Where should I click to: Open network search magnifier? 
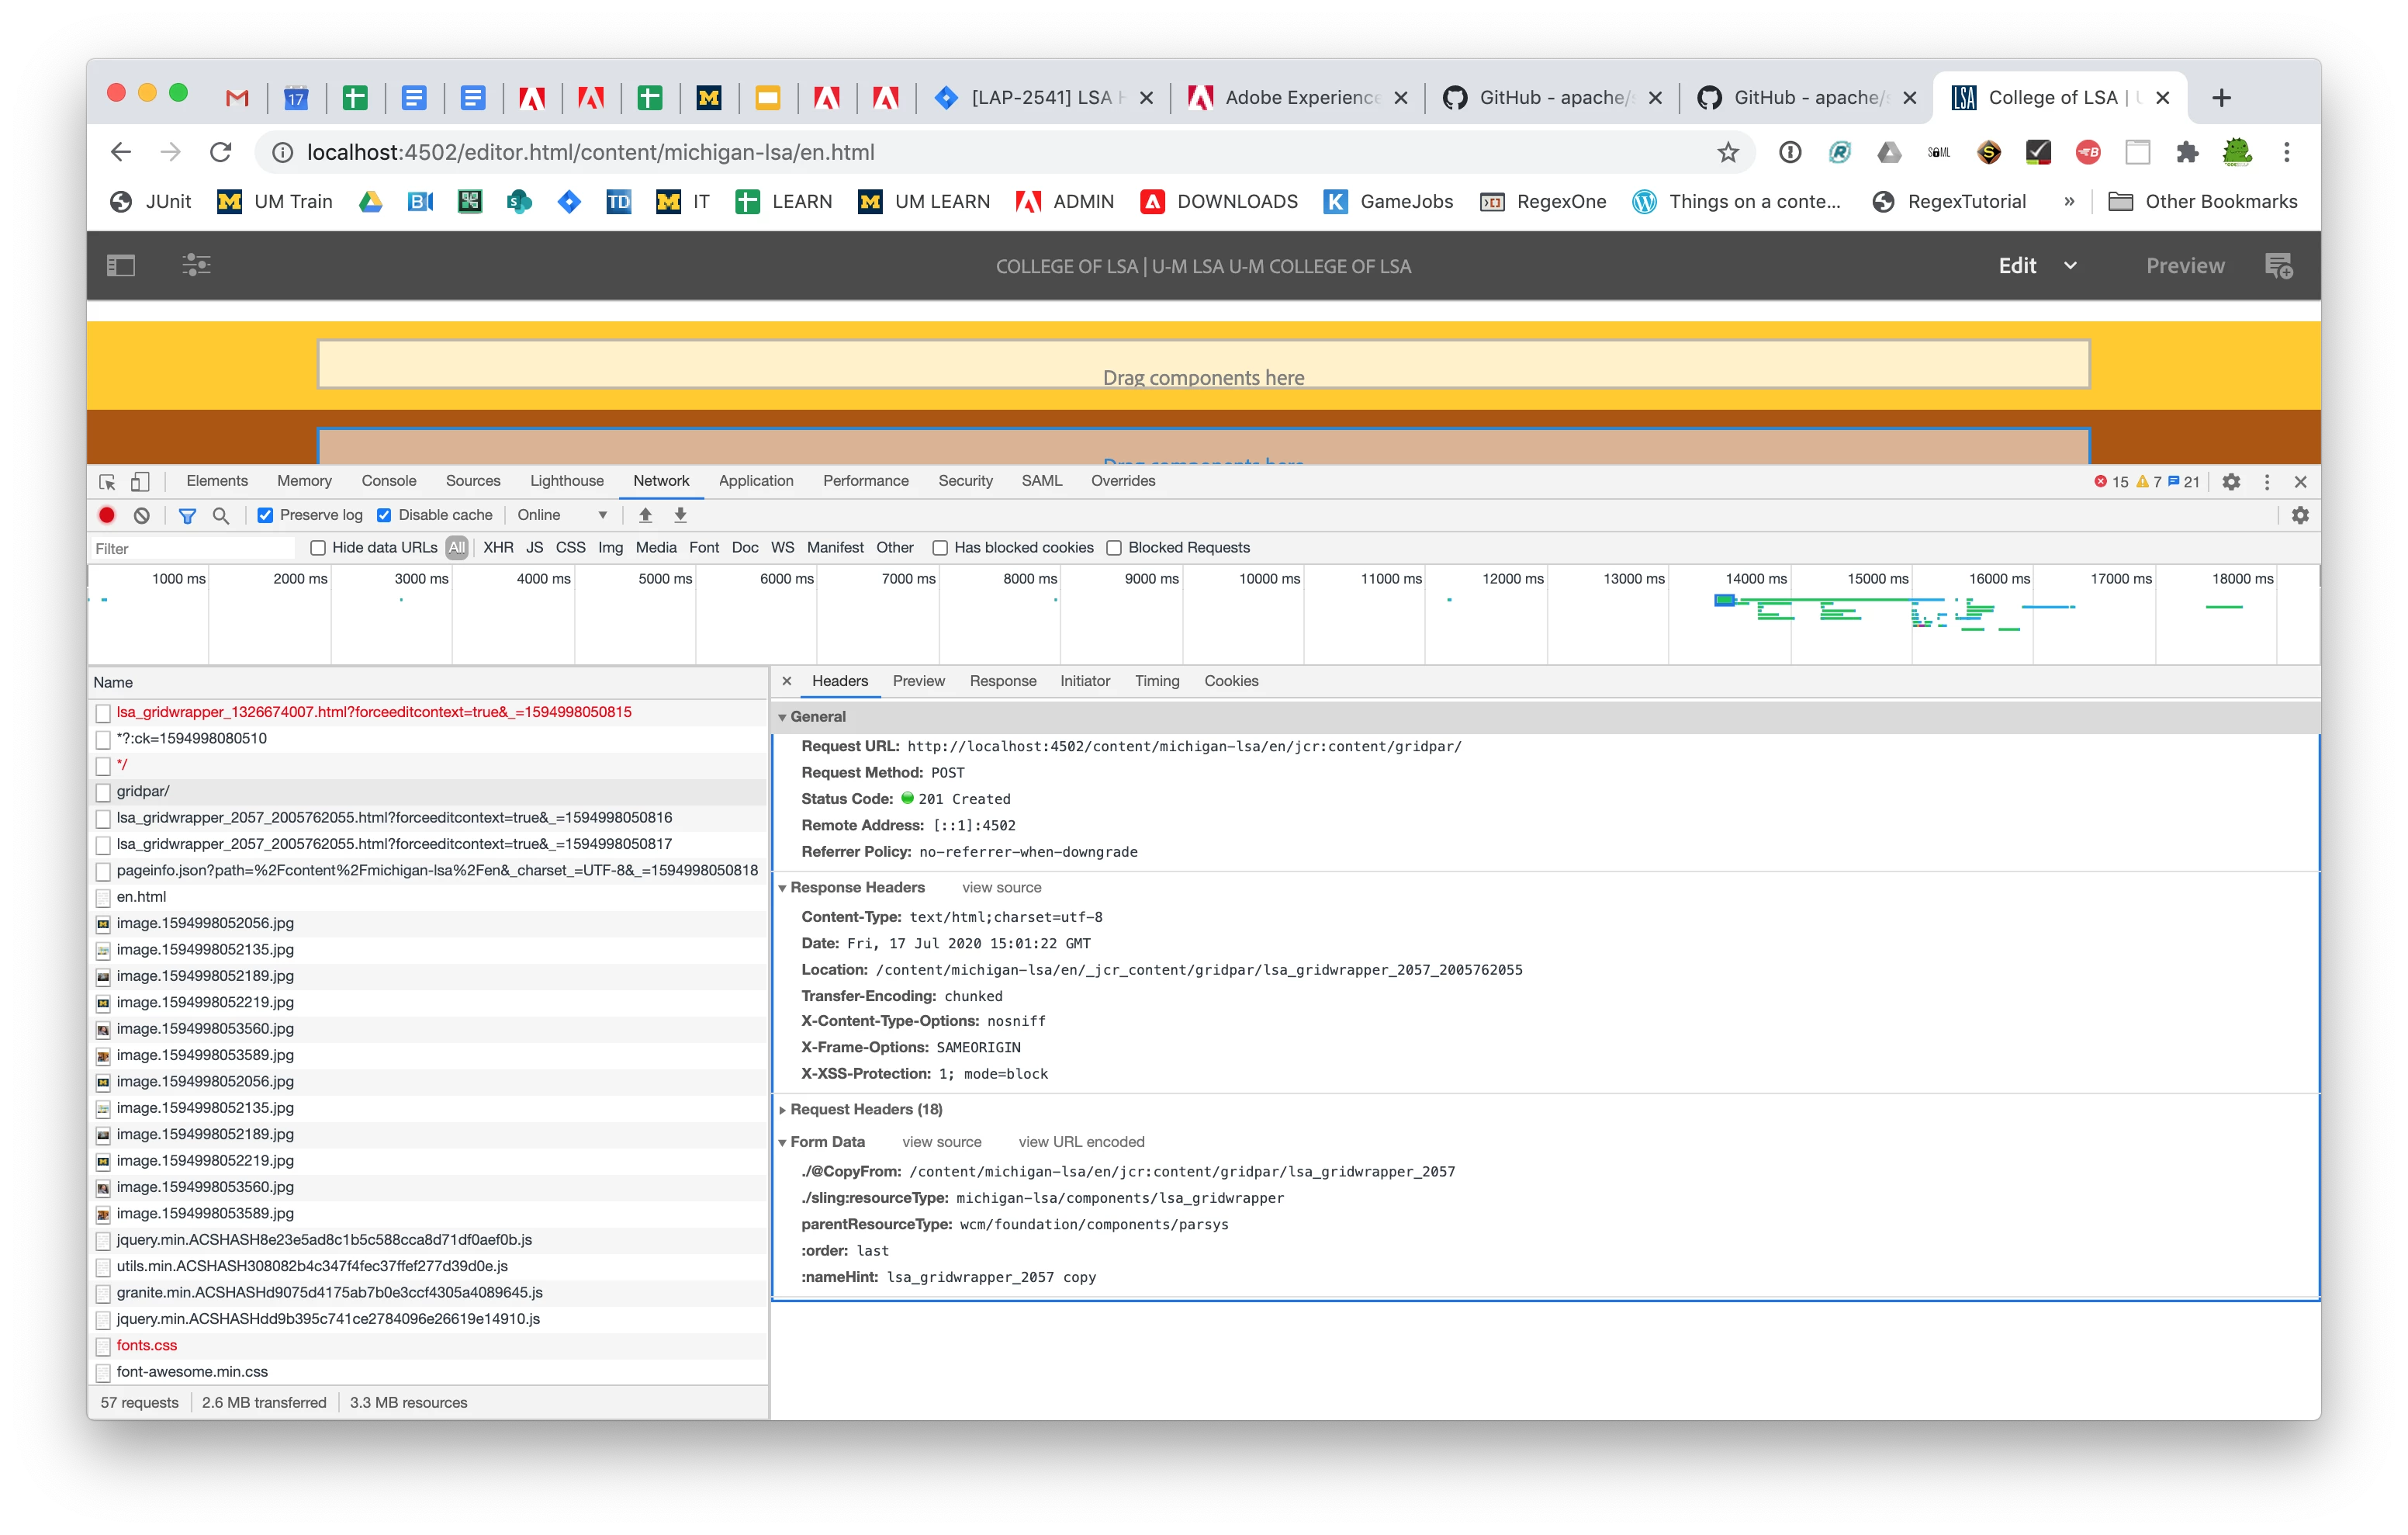click(x=221, y=515)
